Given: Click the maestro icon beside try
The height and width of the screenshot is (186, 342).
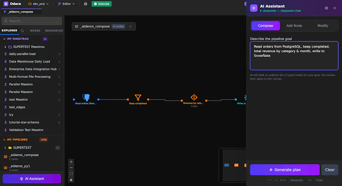Looking at the screenshot, I should [6, 114].
